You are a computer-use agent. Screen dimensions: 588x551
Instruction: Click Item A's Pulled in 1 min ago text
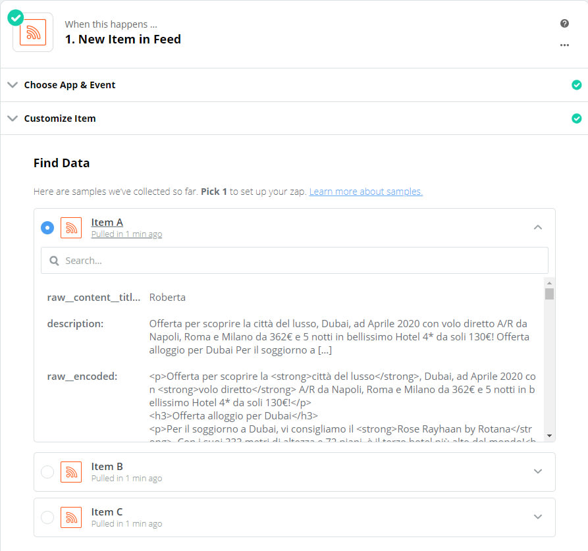126,234
